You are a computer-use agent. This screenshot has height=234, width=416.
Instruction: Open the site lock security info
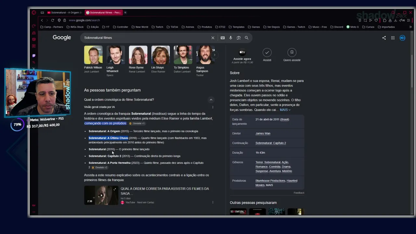(x=65, y=20)
